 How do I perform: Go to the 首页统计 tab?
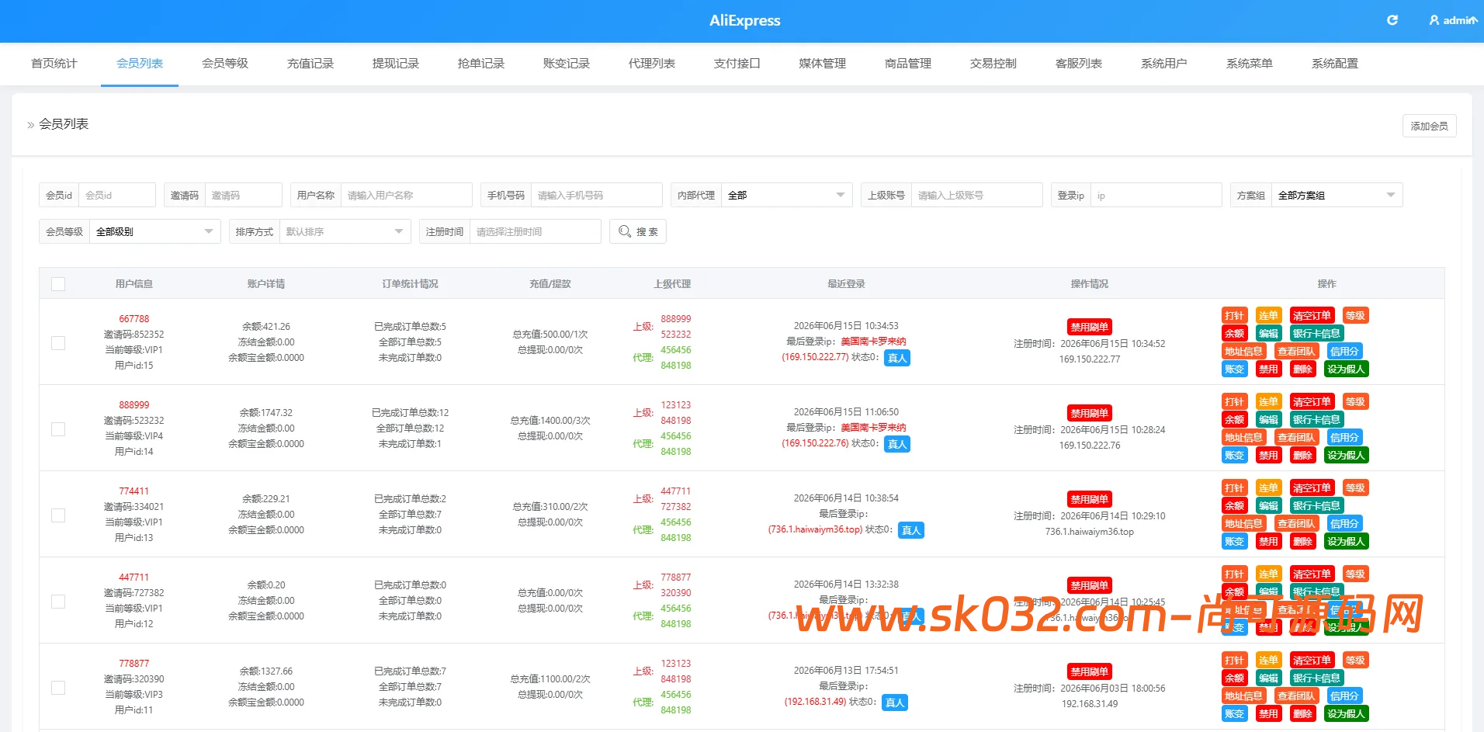coord(54,64)
